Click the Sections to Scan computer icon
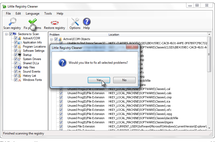 [x=15, y=34]
